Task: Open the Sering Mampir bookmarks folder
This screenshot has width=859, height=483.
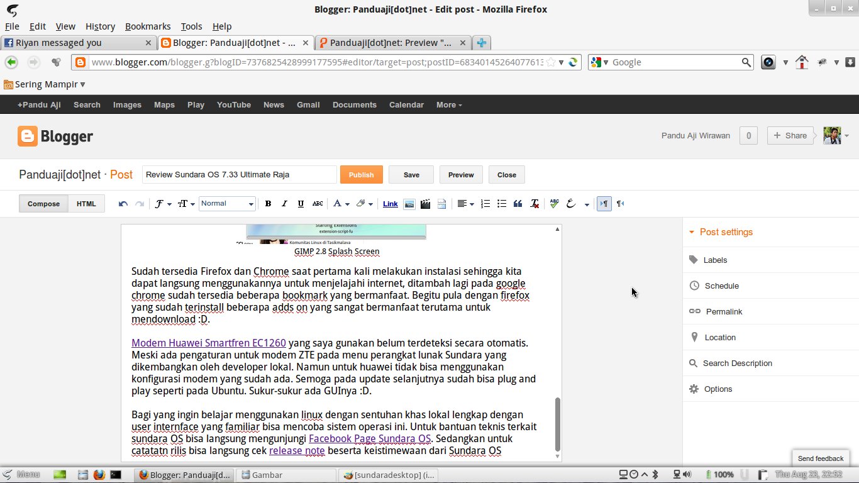Action: (44, 84)
